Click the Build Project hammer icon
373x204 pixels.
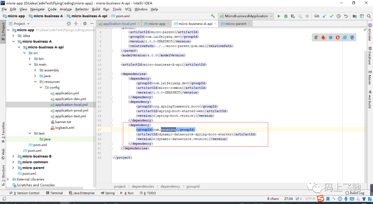(x=213, y=16)
